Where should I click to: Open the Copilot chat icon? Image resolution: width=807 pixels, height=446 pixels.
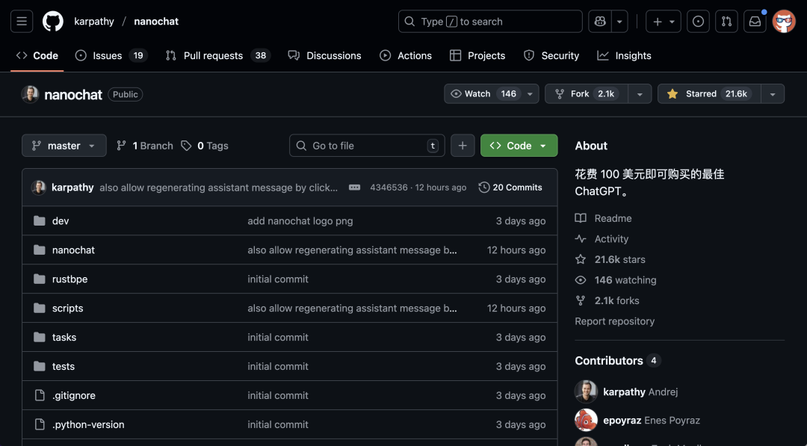599,22
